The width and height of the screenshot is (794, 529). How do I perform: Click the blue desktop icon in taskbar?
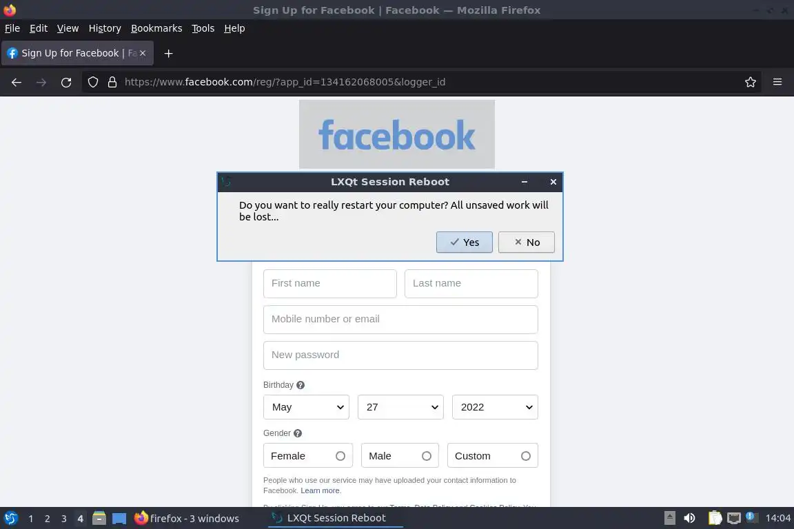click(119, 519)
